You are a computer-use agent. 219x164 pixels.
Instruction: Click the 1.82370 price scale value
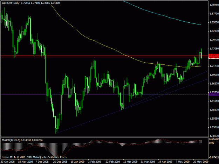(x=214, y=31)
